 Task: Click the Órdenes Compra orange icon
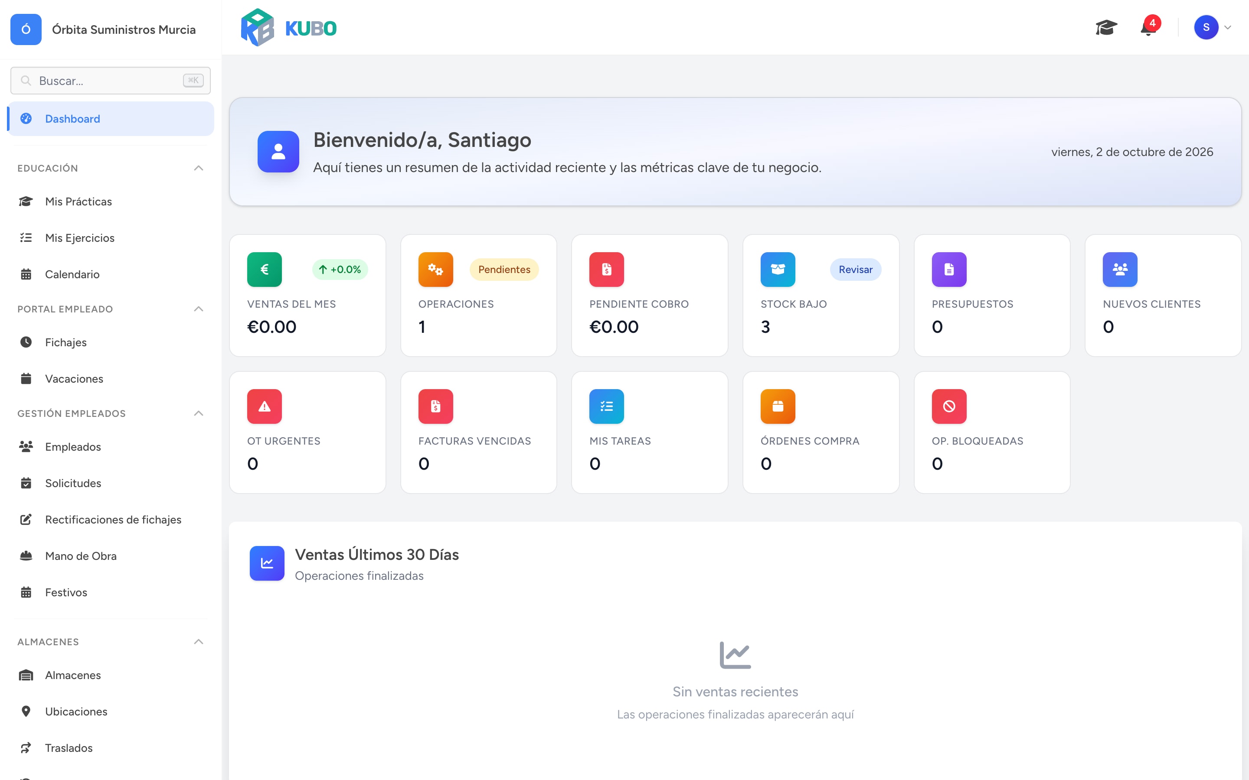point(778,406)
